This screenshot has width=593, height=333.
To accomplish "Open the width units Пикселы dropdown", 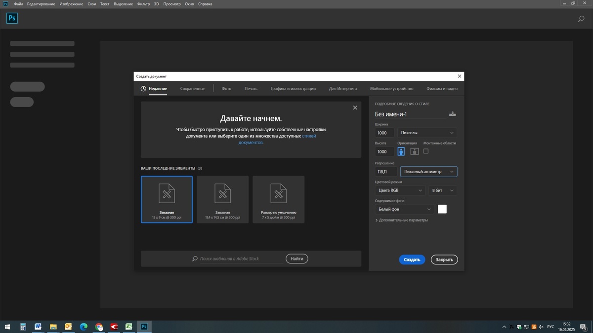I will click(x=426, y=133).
